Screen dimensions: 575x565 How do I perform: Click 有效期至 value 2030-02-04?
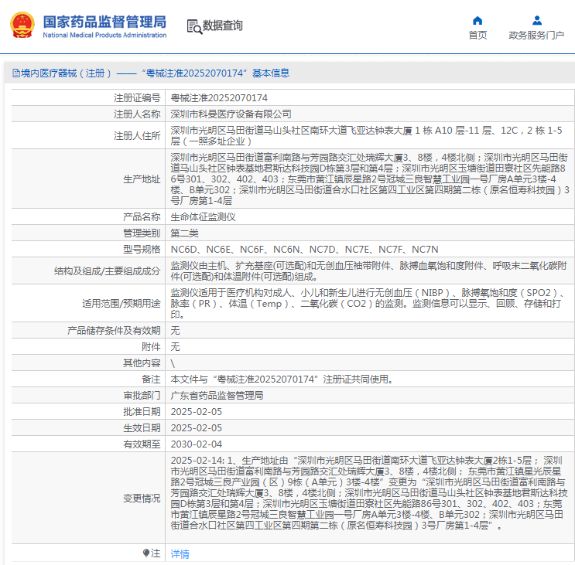tap(197, 444)
